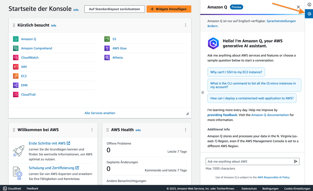Click Feedback in the bottom status bar
The image size is (313, 191).
pyautogui.click(x=32, y=189)
